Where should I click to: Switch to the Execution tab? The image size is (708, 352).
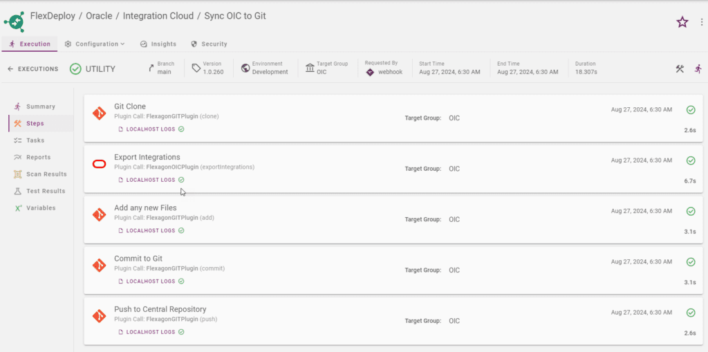point(30,44)
